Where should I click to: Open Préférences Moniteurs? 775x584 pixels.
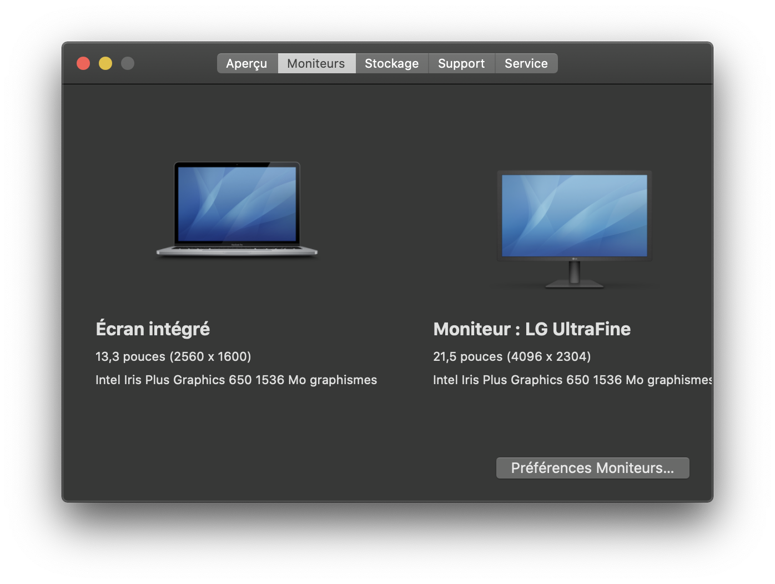pyautogui.click(x=592, y=468)
